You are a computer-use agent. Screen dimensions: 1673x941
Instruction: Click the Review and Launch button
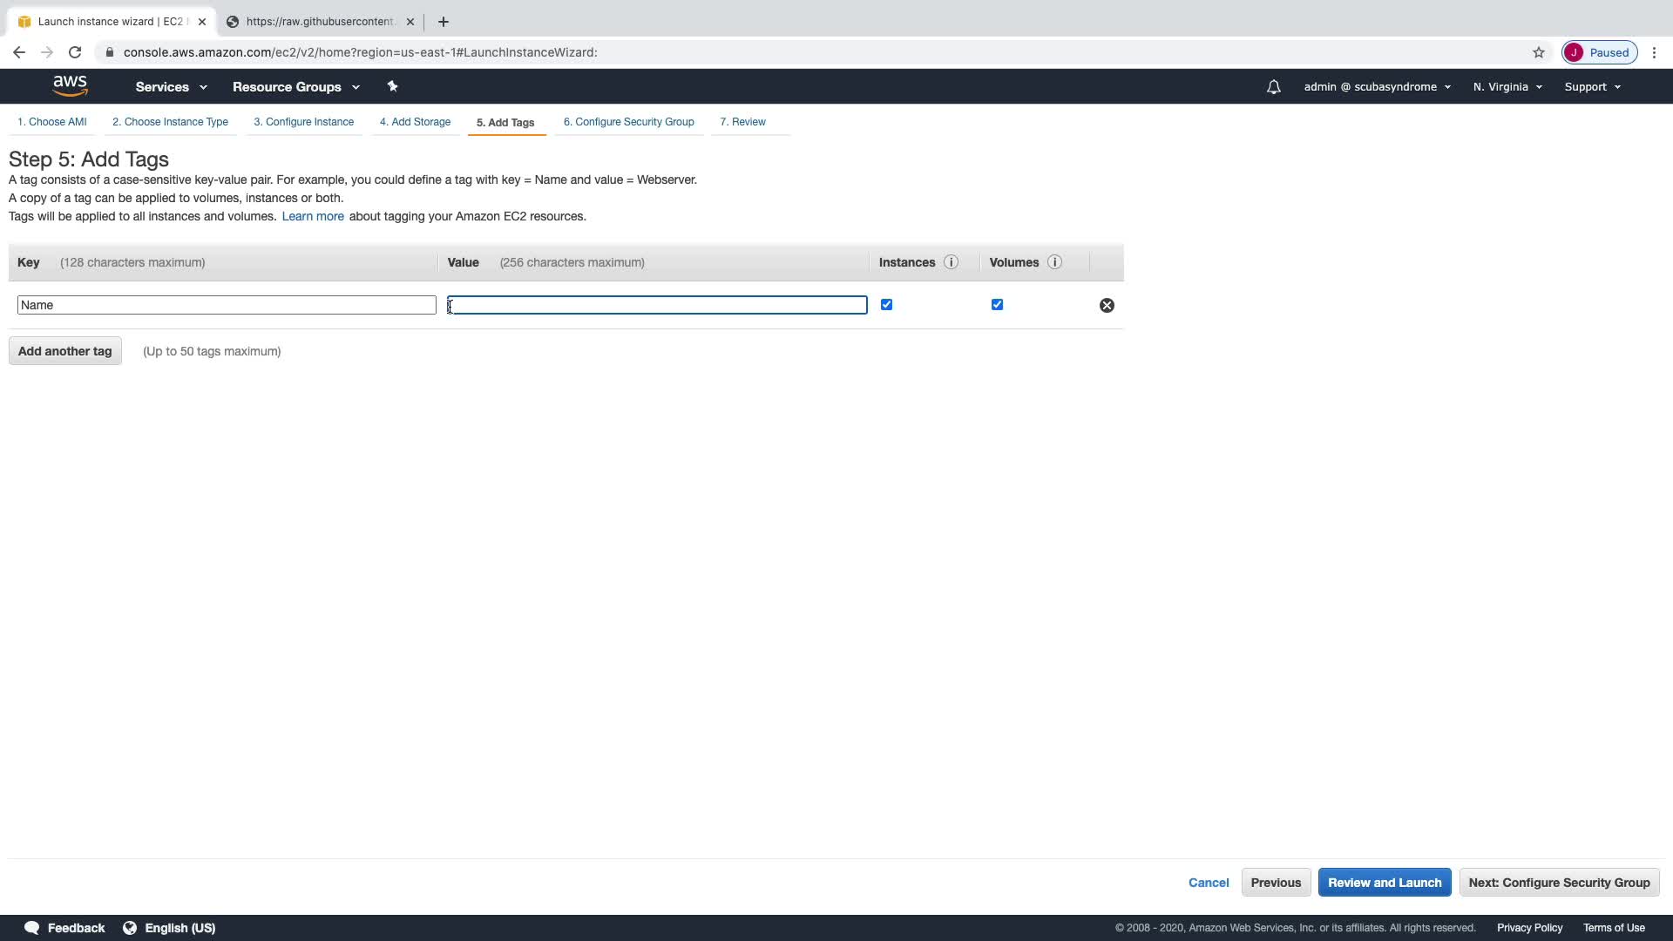(x=1384, y=883)
